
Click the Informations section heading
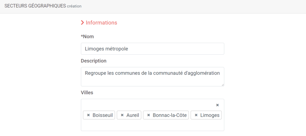pyautogui.click(x=102, y=23)
